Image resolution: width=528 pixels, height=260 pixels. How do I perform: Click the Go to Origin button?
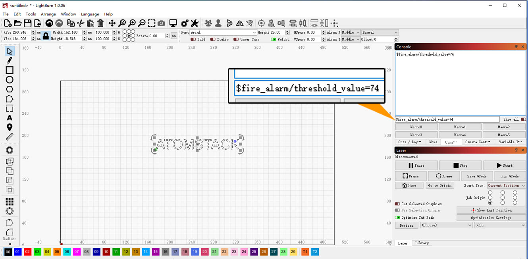point(439,185)
